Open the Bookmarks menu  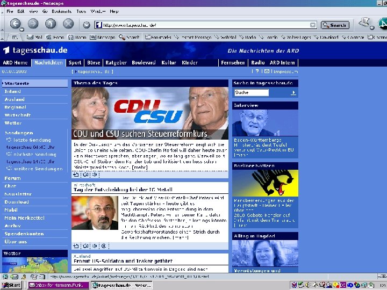tap(61, 11)
